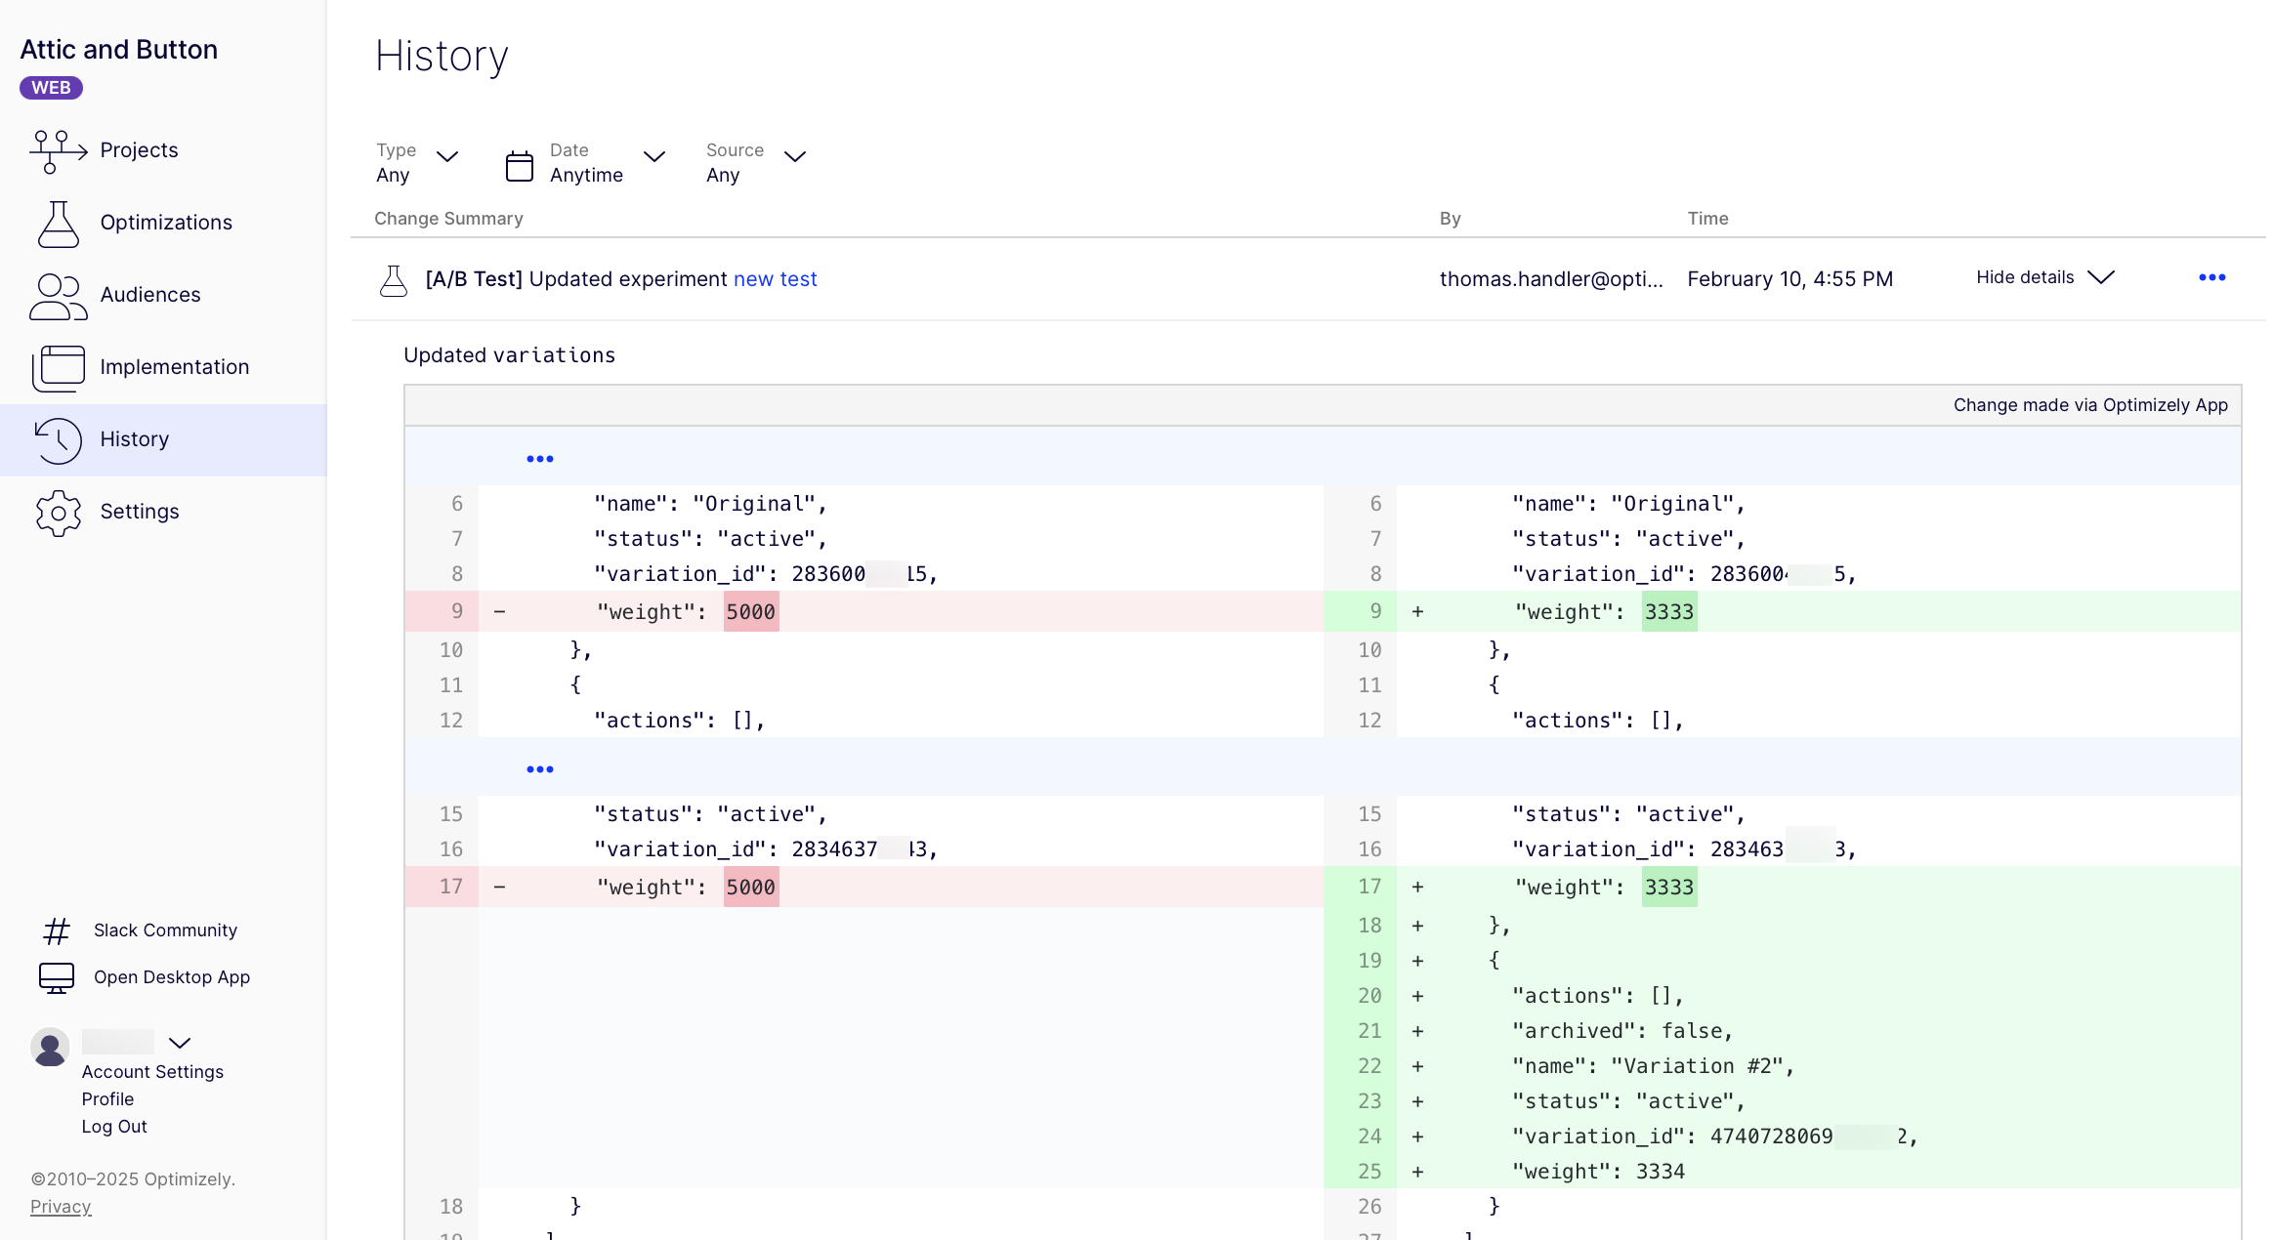The height and width of the screenshot is (1240, 2274).
Task: Select History in the sidebar
Action: click(x=135, y=440)
